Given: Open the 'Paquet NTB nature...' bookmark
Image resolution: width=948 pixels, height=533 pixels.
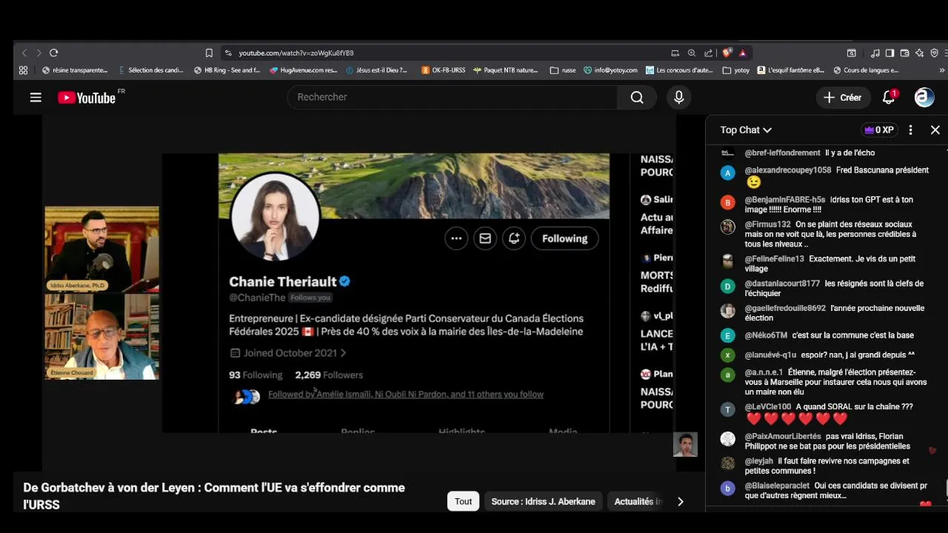Looking at the screenshot, I should (506, 70).
